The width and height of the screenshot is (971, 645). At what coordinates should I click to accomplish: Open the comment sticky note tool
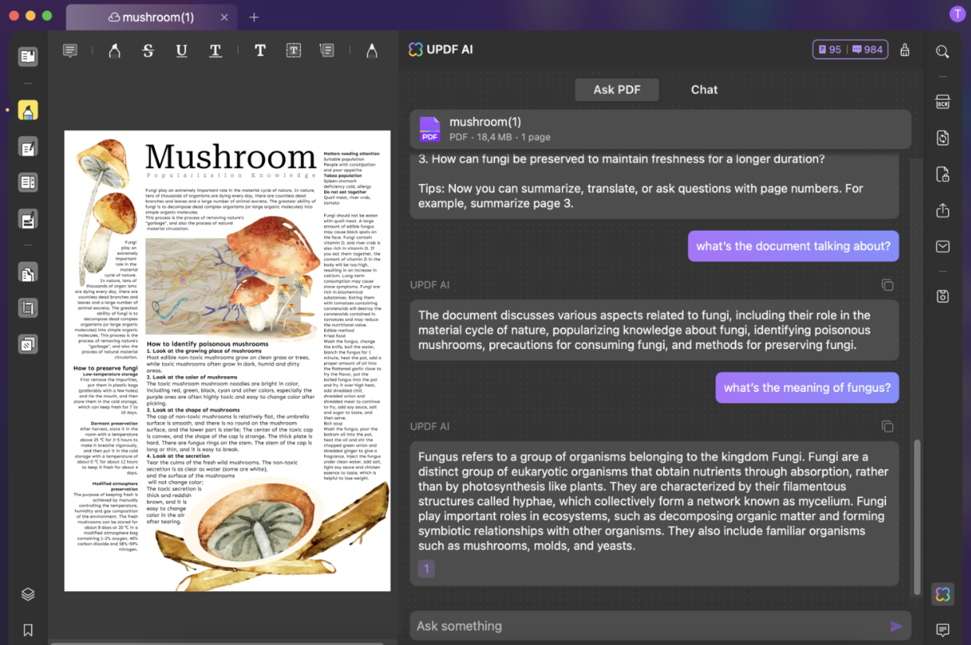click(70, 51)
